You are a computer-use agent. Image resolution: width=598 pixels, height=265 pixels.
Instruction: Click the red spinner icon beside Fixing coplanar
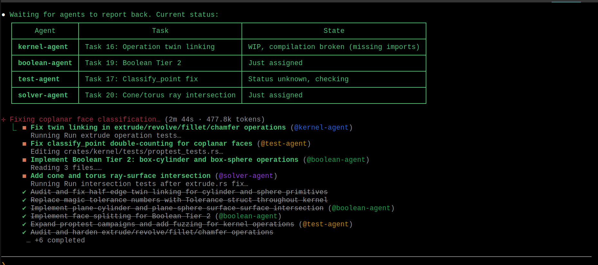[x=4, y=120]
